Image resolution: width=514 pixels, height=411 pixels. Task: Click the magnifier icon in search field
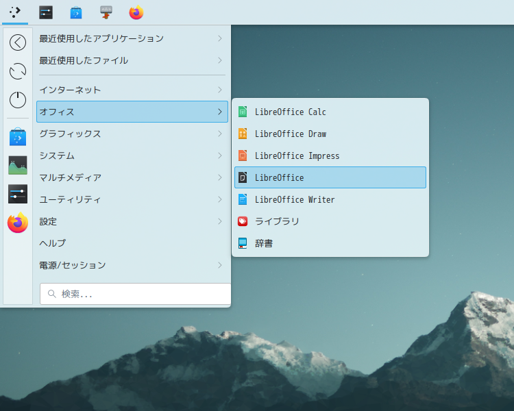tap(52, 294)
